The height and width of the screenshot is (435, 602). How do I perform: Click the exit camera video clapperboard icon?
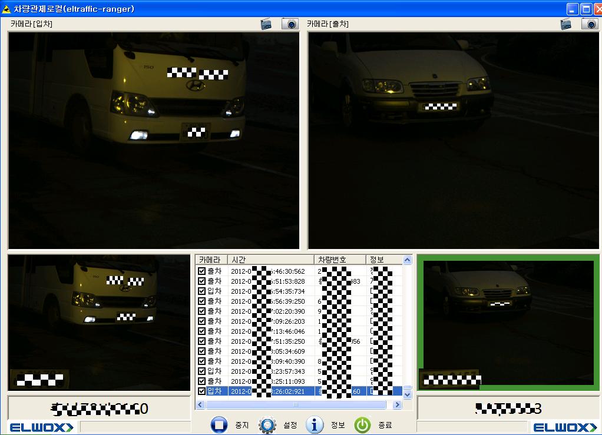pos(566,24)
